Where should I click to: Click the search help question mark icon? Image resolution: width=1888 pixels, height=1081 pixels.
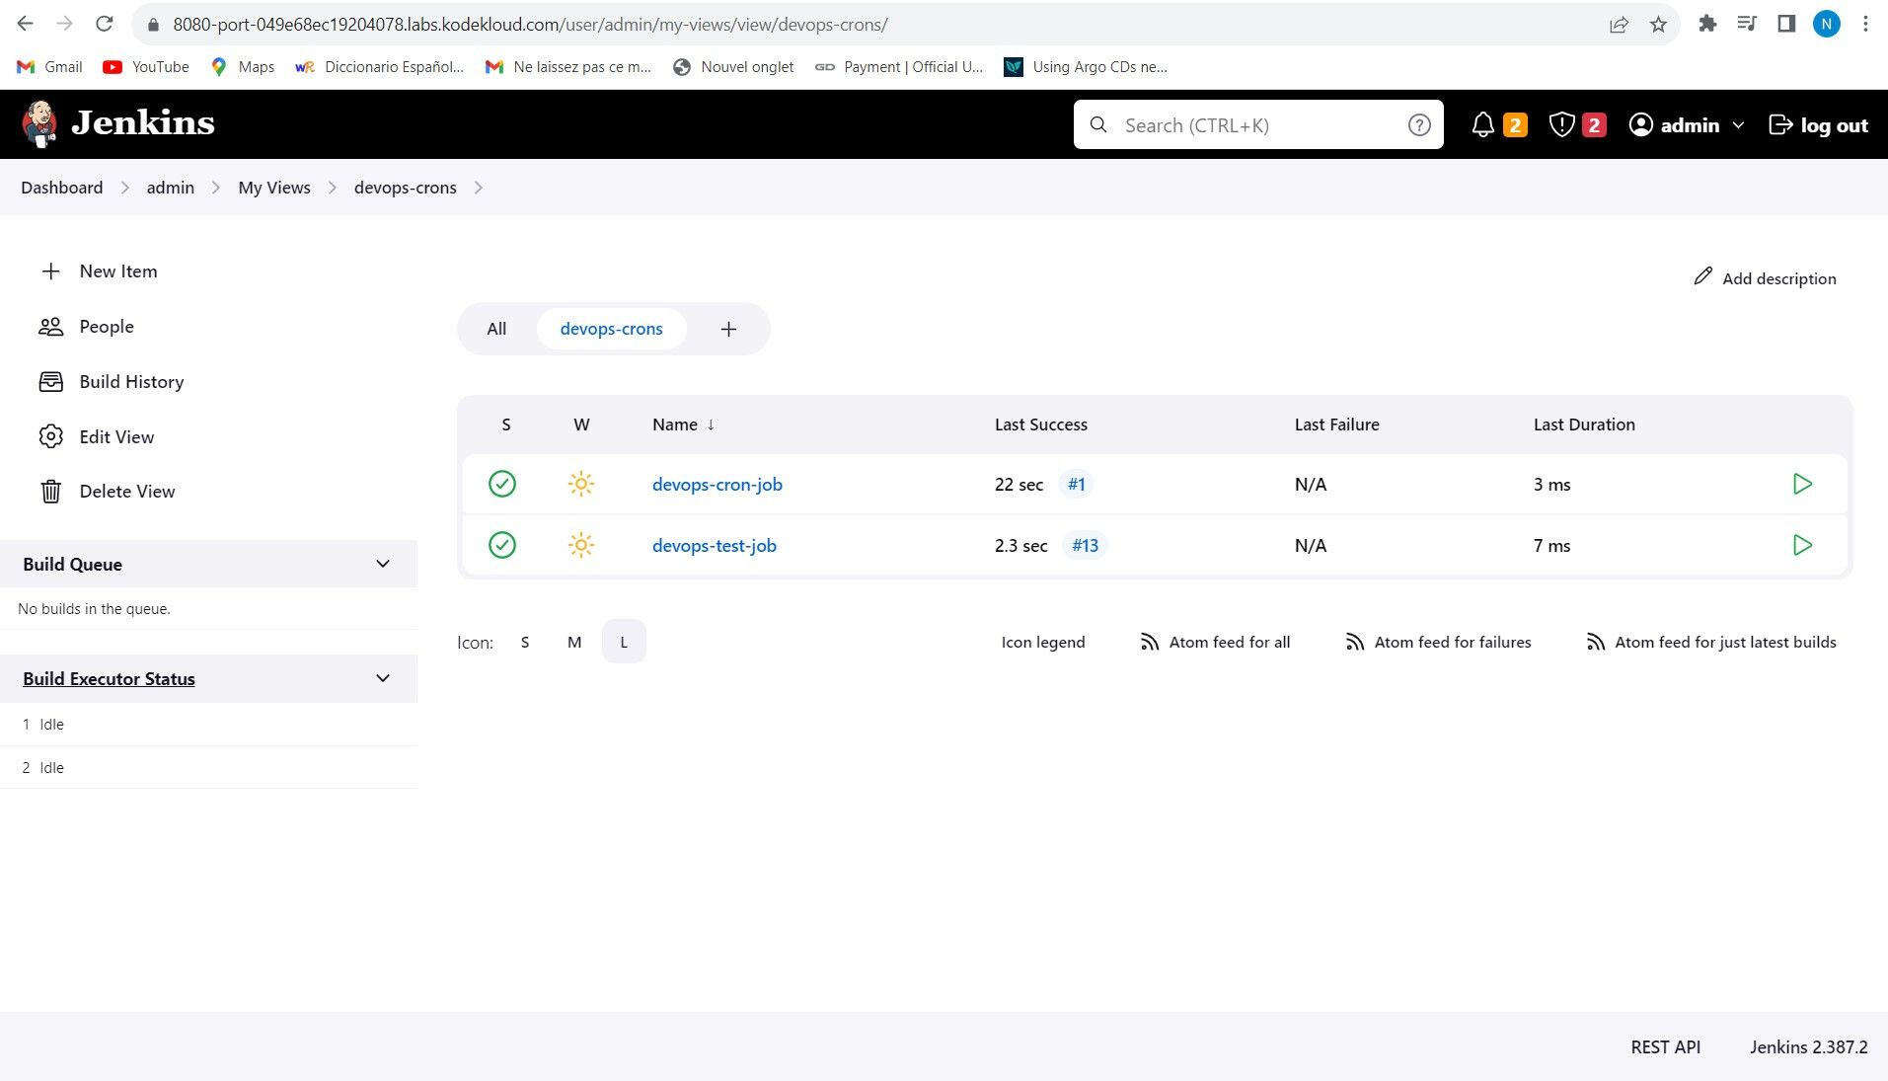tap(1418, 125)
